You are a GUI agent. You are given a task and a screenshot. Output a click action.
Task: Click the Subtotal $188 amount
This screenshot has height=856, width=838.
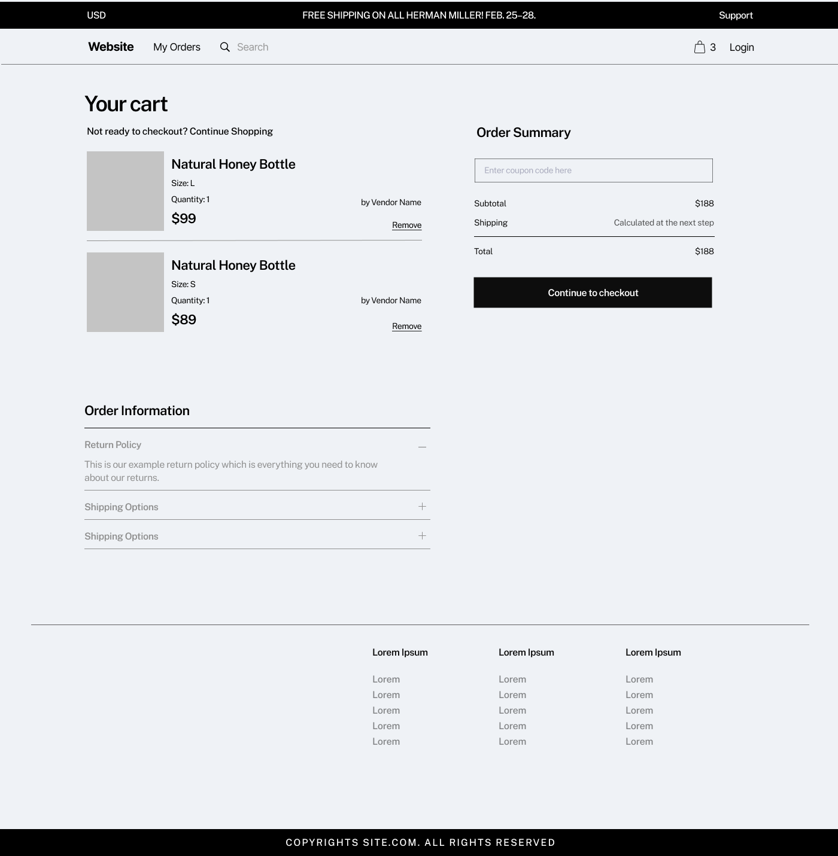704,203
